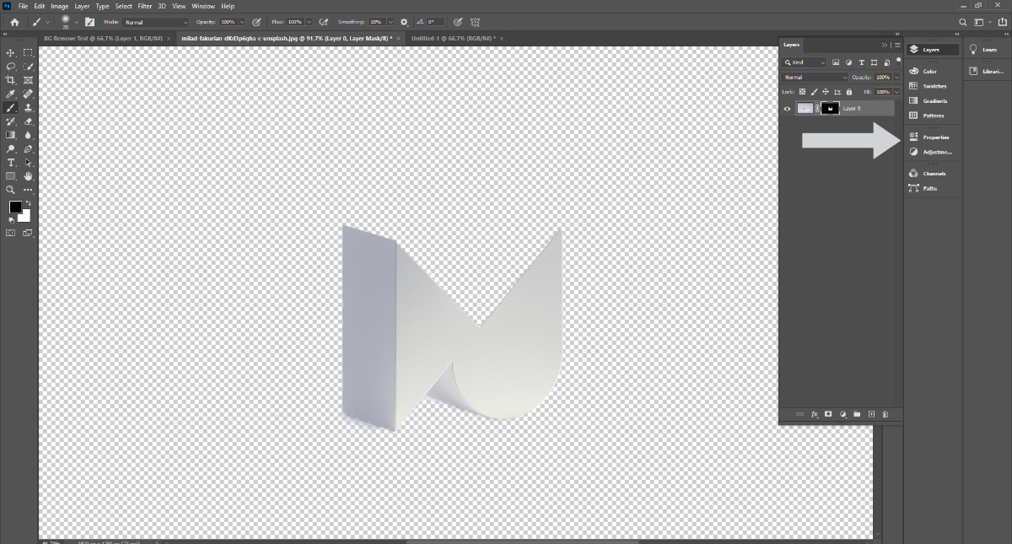Select the Pen tool
This screenshot has height=544, width=1012.
point(28,148)
